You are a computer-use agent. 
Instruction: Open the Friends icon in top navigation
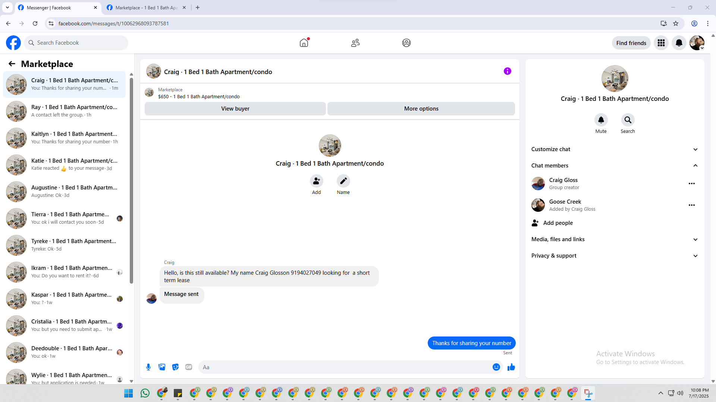coord(355,43)
